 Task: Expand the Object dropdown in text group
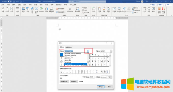[138, 12]
